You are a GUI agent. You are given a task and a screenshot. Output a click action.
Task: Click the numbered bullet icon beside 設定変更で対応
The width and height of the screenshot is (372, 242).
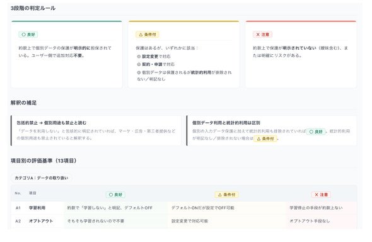point(139,57)
